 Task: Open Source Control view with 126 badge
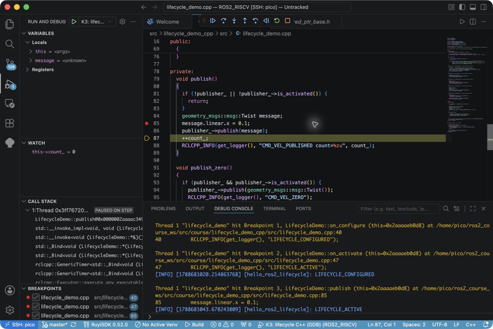(10, 64)
